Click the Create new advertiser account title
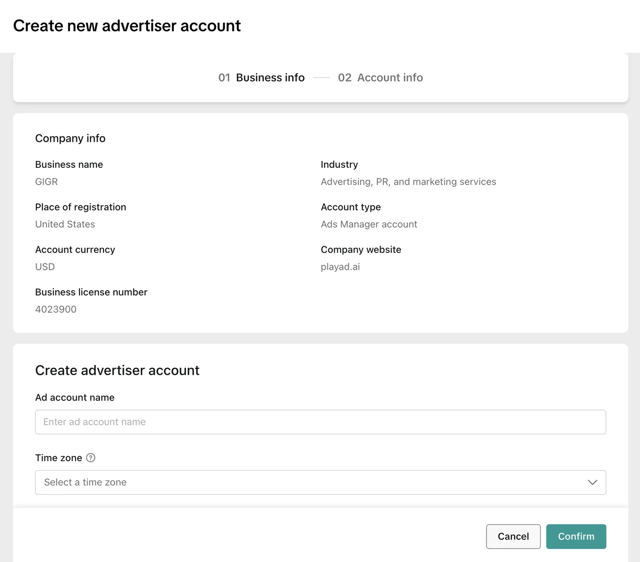Image resolution: width=640 pixels, height=562 pixels. 127,25
